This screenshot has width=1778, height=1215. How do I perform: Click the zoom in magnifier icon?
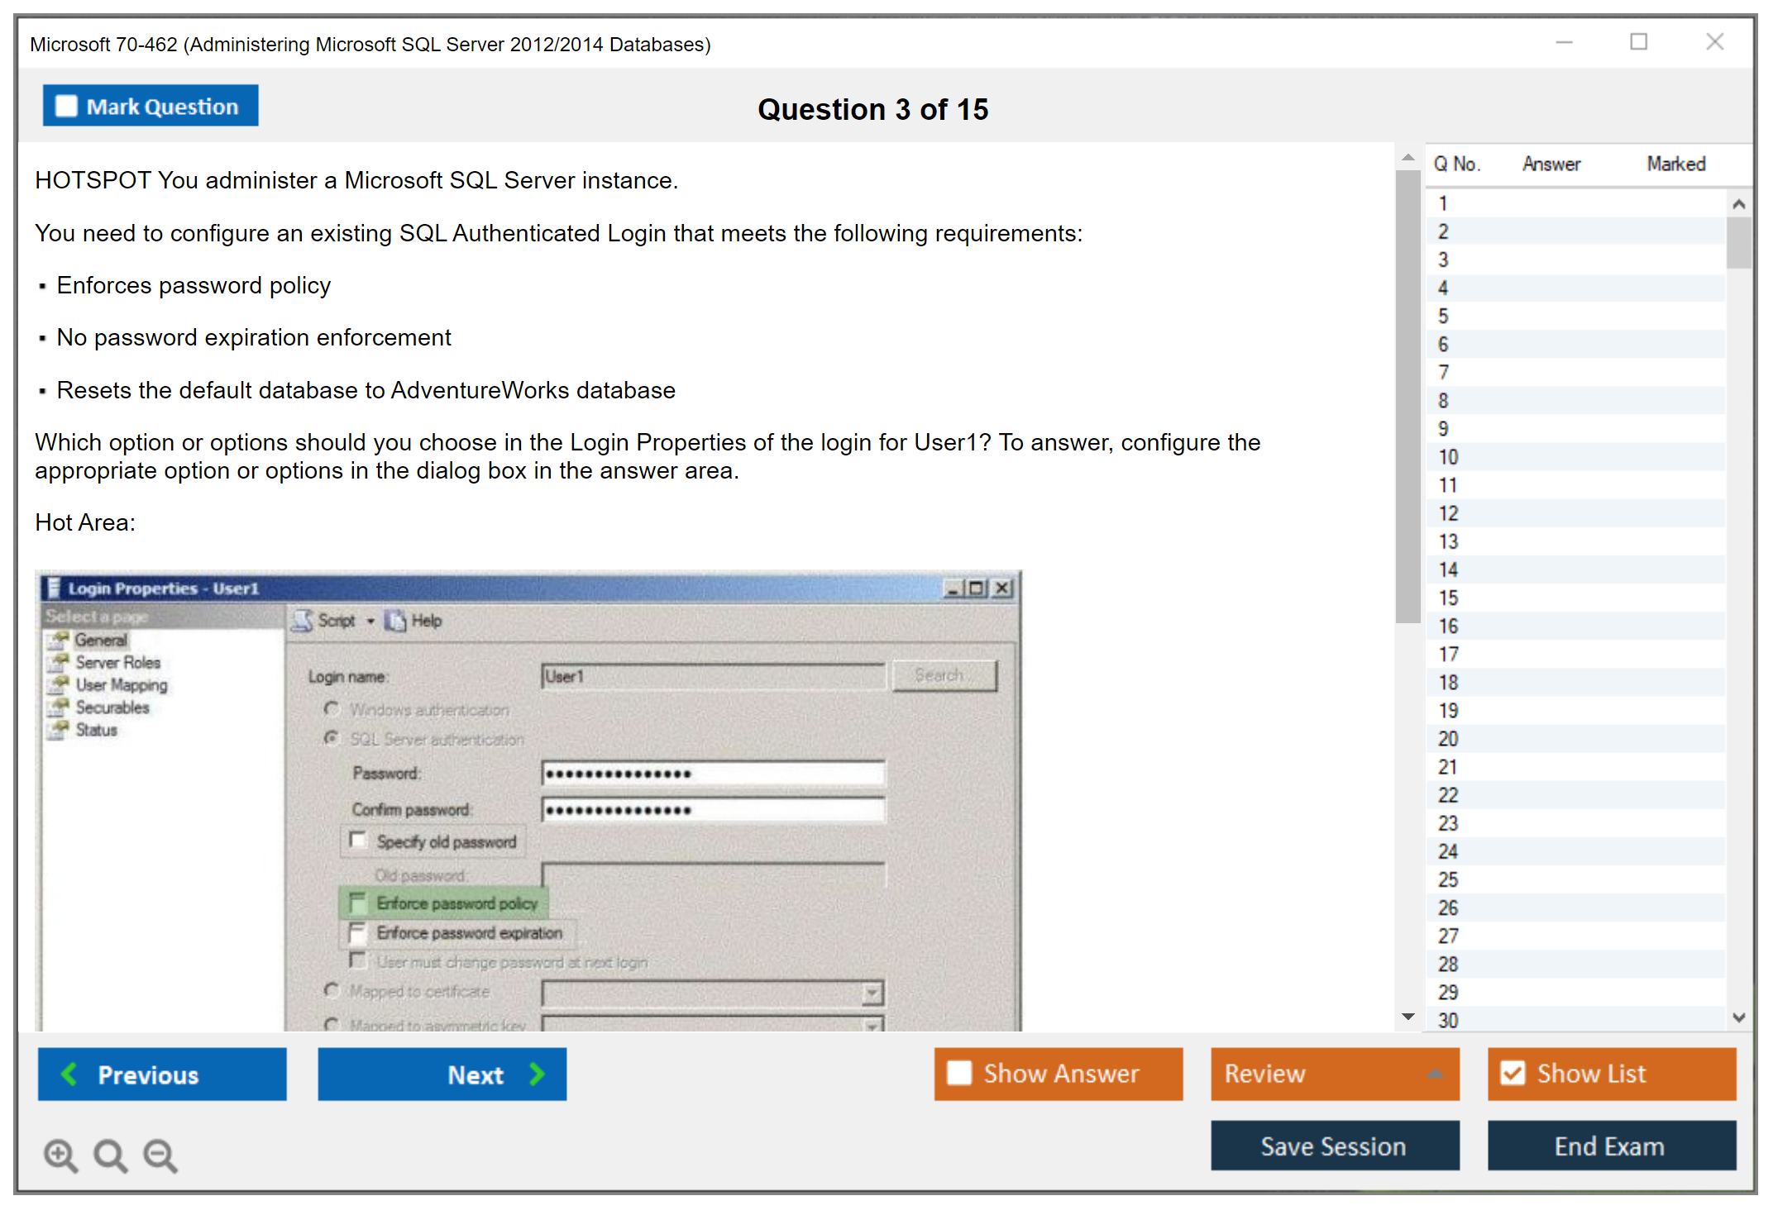click(60, 1155)
